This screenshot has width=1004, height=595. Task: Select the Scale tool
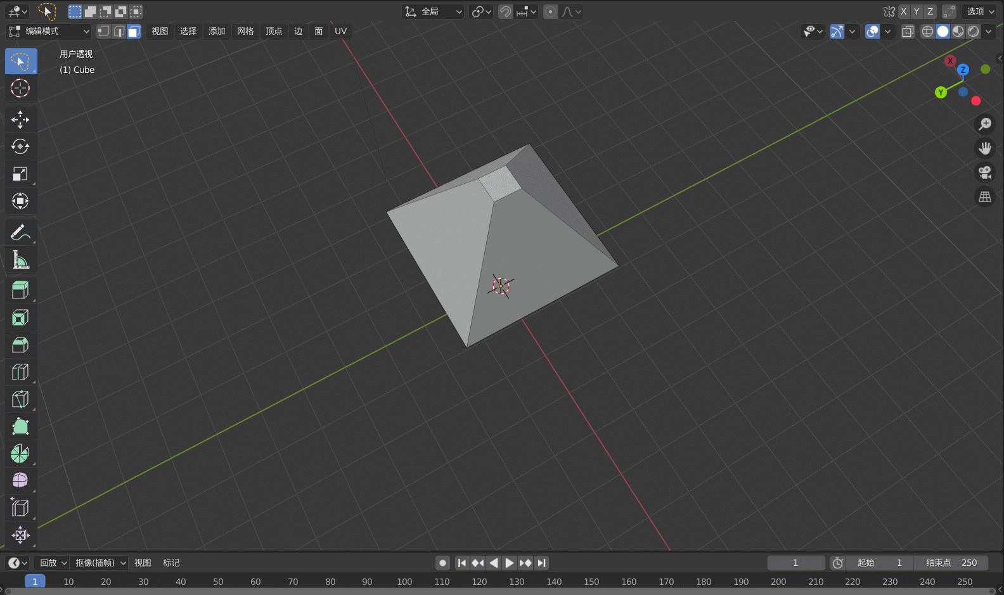tap(21, 174)
